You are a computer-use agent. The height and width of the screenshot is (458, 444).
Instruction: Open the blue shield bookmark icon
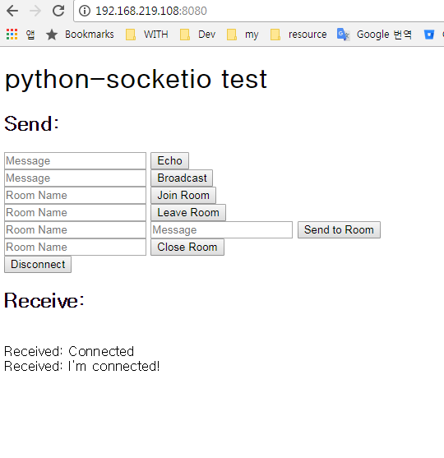(x=429, y=35)
